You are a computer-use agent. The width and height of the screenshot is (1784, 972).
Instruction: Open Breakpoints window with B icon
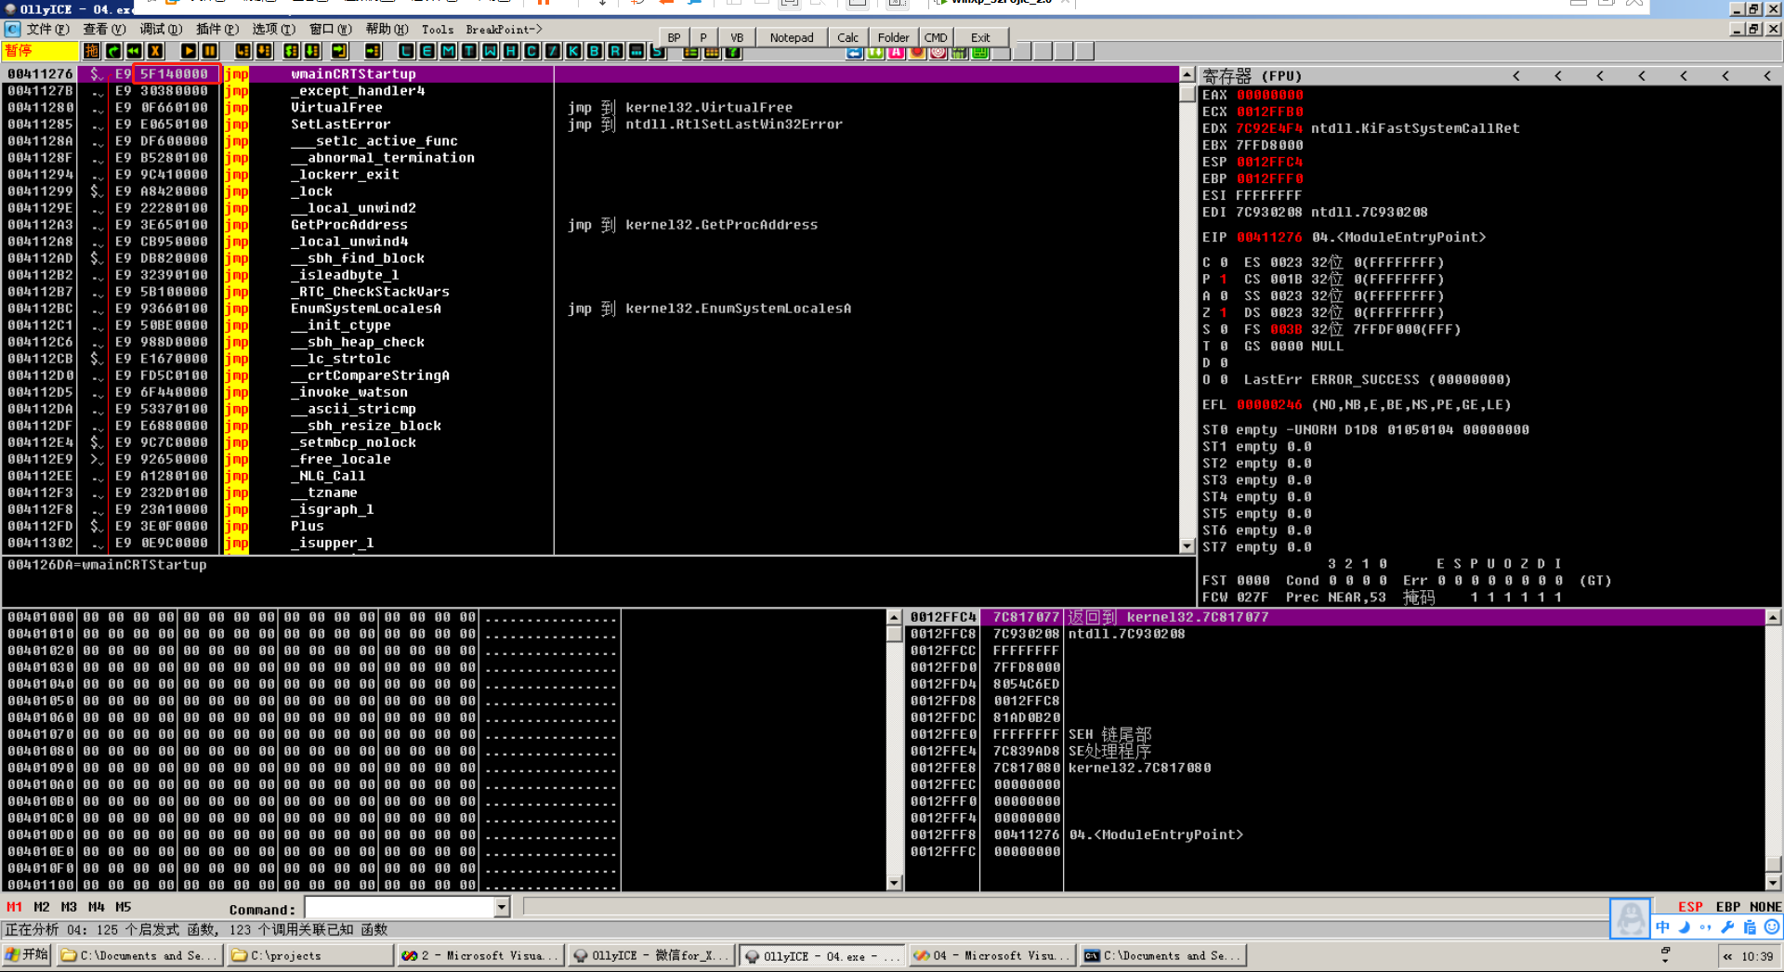[x=594, y=51]
